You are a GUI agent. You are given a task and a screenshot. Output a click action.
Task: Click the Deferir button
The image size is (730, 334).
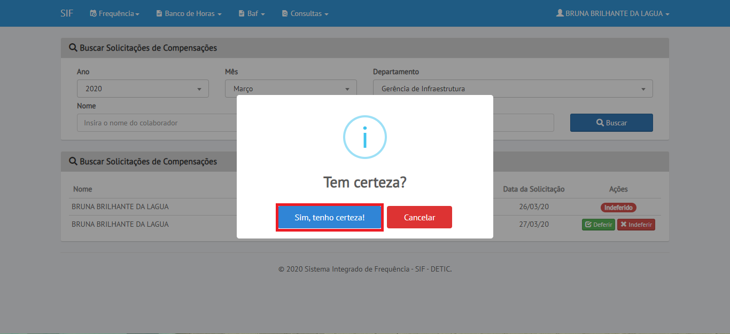[599, 225]
